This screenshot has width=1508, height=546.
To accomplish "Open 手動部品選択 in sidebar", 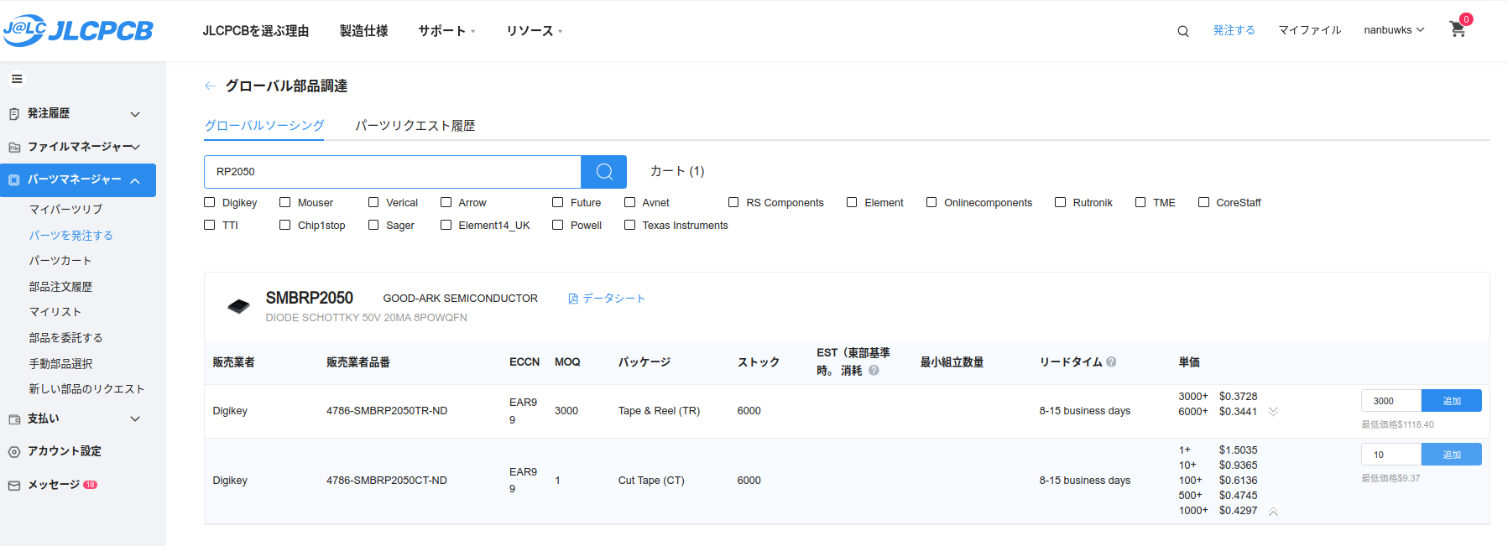I will [x=60, y=364].
